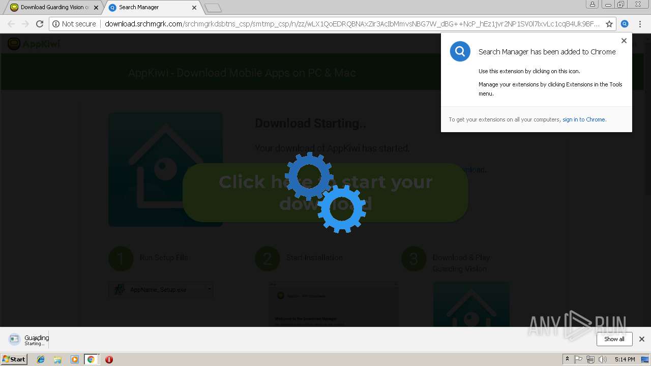Click the installer screenshot thumbnail under step 2

pyautogui.click(x=334, y=304)
